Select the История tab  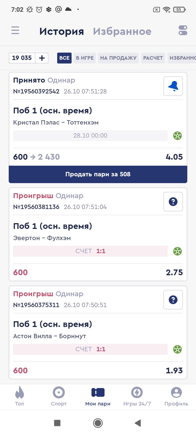pyautogui.click(x=62, y=32)
